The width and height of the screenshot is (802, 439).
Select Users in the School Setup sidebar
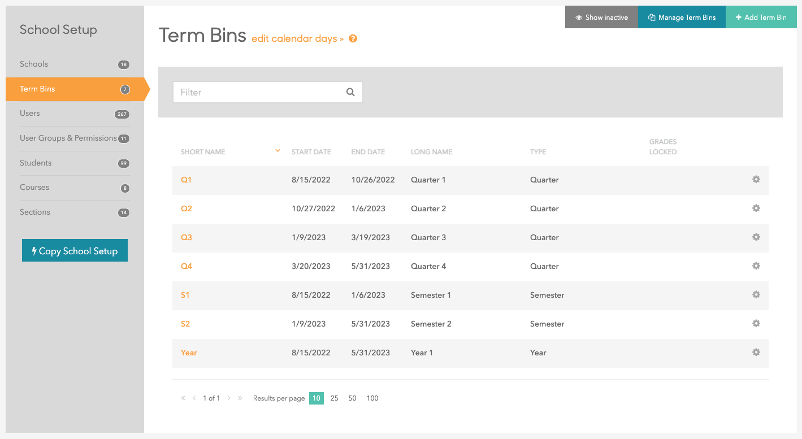point(30,113)
